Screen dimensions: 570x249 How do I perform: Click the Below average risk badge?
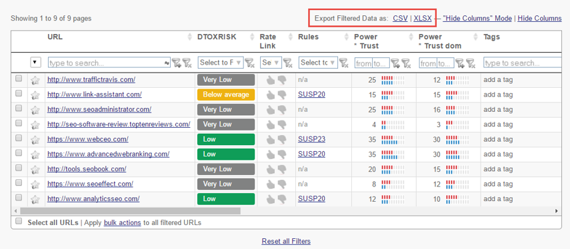[226, 95]
